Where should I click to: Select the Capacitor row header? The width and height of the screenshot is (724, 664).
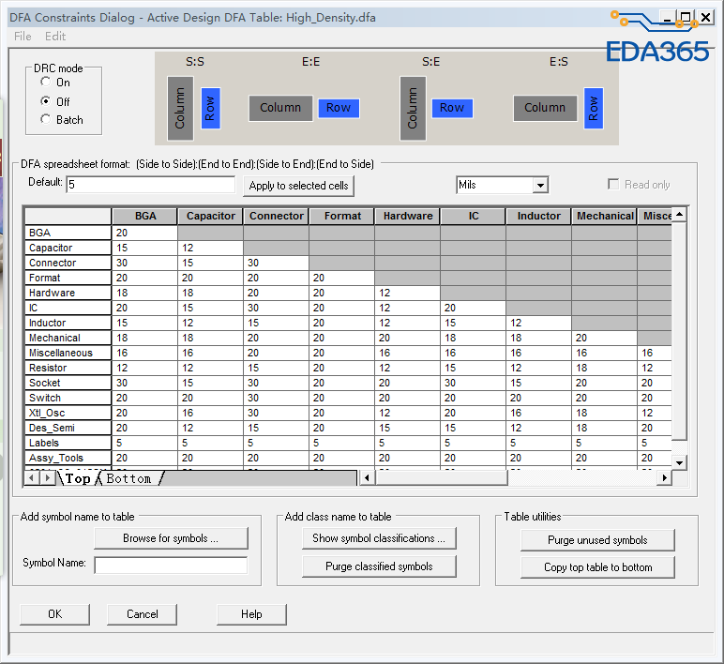coord(68,248)
